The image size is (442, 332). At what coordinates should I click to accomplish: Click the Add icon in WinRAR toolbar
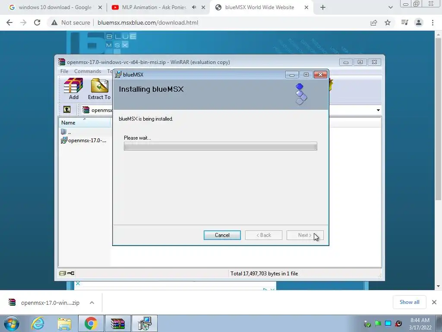click(x=73, y=89)
